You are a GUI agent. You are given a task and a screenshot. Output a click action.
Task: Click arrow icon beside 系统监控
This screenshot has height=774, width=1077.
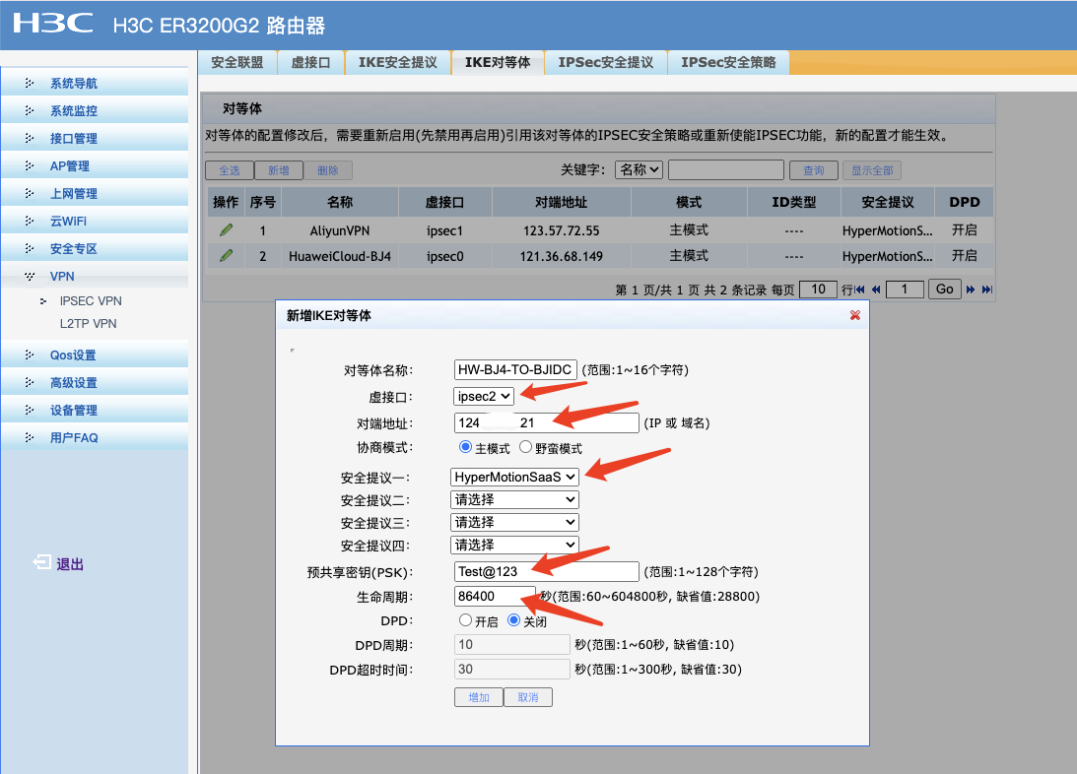coord(29,110)
